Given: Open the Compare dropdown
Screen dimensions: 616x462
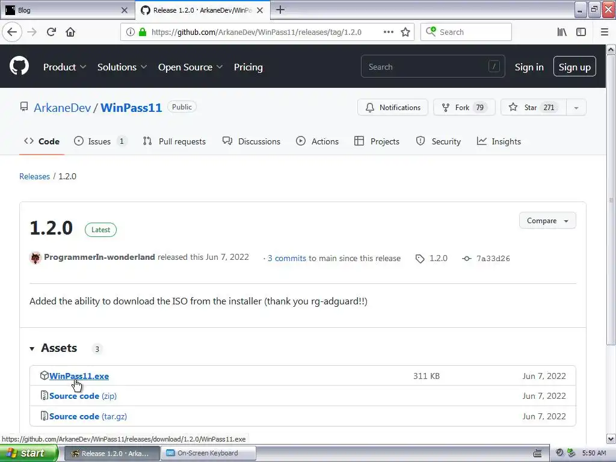Looking at the screenshot, I should point(547,220).
